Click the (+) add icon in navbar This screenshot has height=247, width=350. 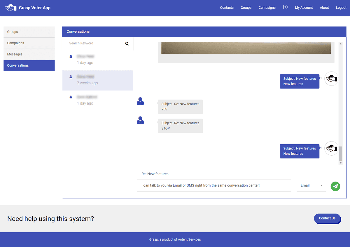coord(285,7)
